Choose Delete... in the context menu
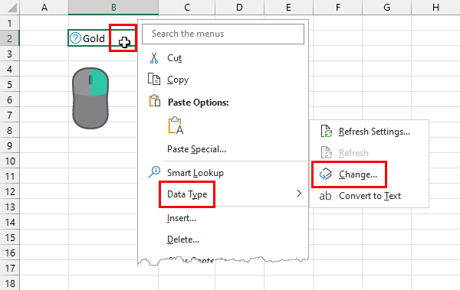 click(x=183, y=239)
